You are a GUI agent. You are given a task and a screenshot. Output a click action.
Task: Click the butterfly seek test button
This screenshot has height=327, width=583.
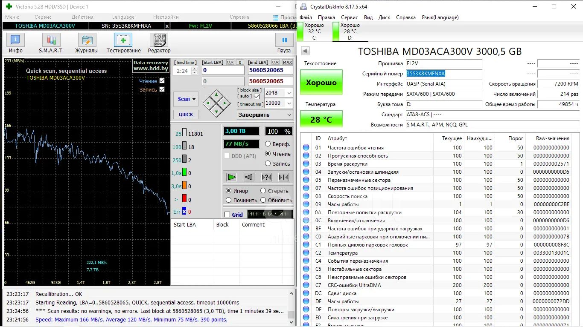[283, 177]
